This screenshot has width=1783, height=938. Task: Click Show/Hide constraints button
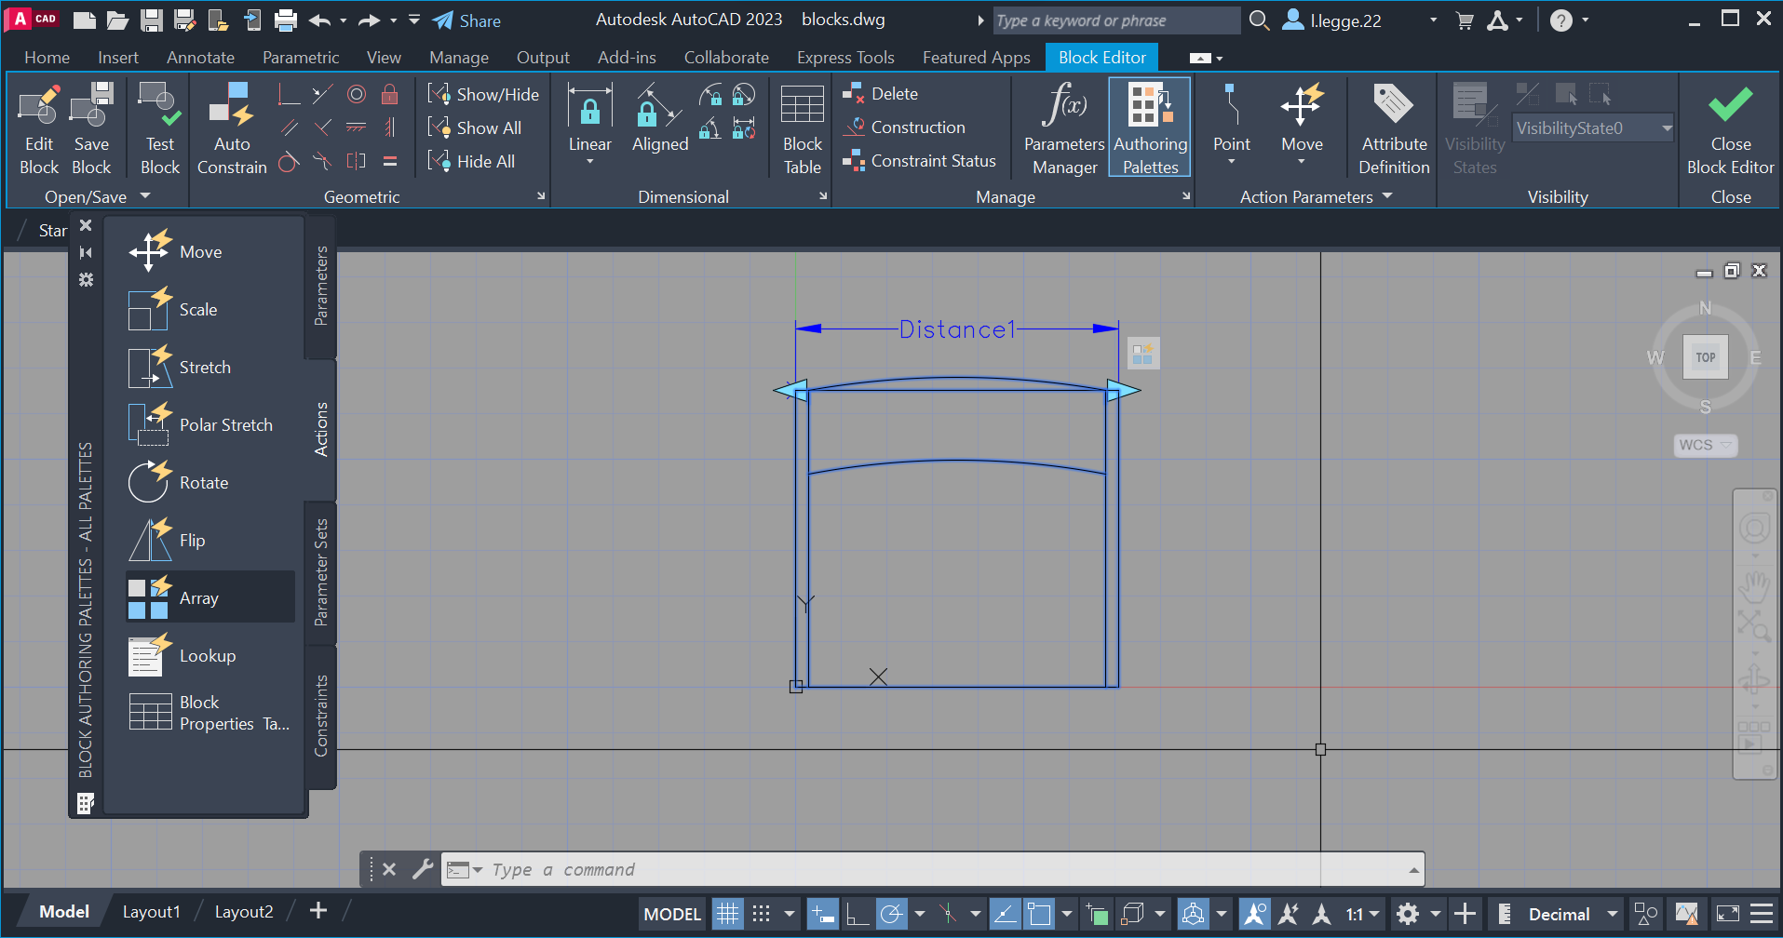[483, 94]
